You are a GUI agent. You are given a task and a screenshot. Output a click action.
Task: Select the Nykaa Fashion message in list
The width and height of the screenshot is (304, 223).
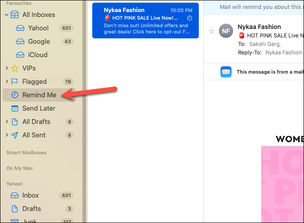coord(145,21)
